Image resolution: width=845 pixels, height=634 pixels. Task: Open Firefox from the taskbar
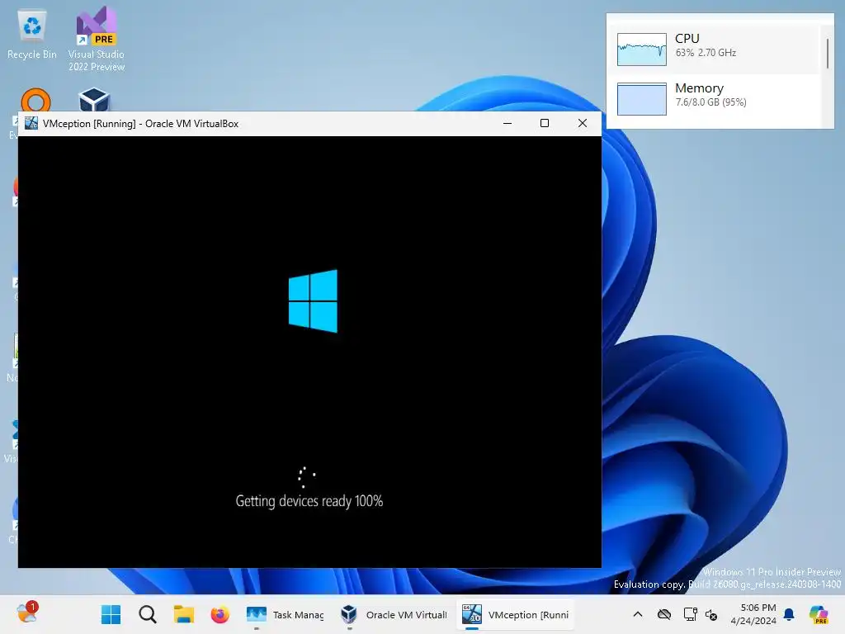pyautogui.click(x=220, y=614)
